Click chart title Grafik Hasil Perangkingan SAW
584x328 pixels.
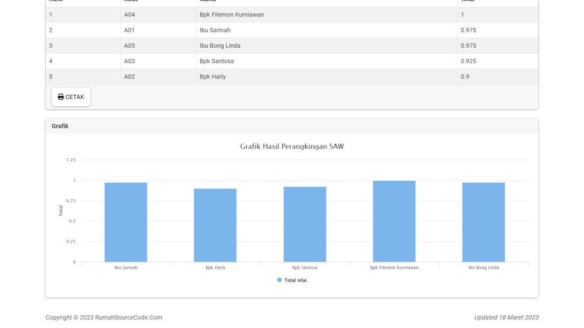(x=292, y=146)
